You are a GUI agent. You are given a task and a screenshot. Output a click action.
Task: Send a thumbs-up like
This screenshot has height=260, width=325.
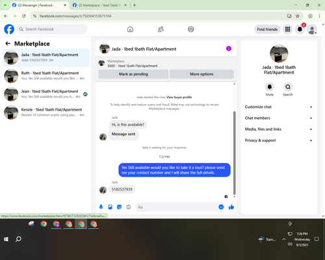[x=231, y=207]
